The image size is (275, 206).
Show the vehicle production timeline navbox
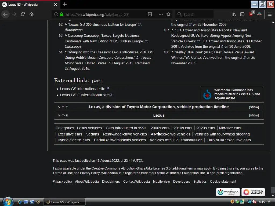[254, 107]
